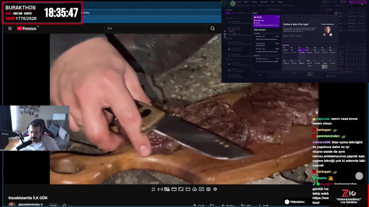Focus the YouTube 'Ara' search field

[x=155, y=28]
